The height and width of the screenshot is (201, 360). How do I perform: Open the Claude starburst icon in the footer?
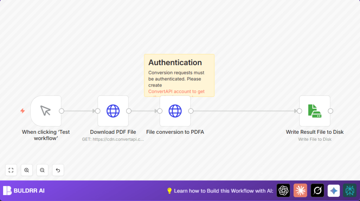click(300, 190)
